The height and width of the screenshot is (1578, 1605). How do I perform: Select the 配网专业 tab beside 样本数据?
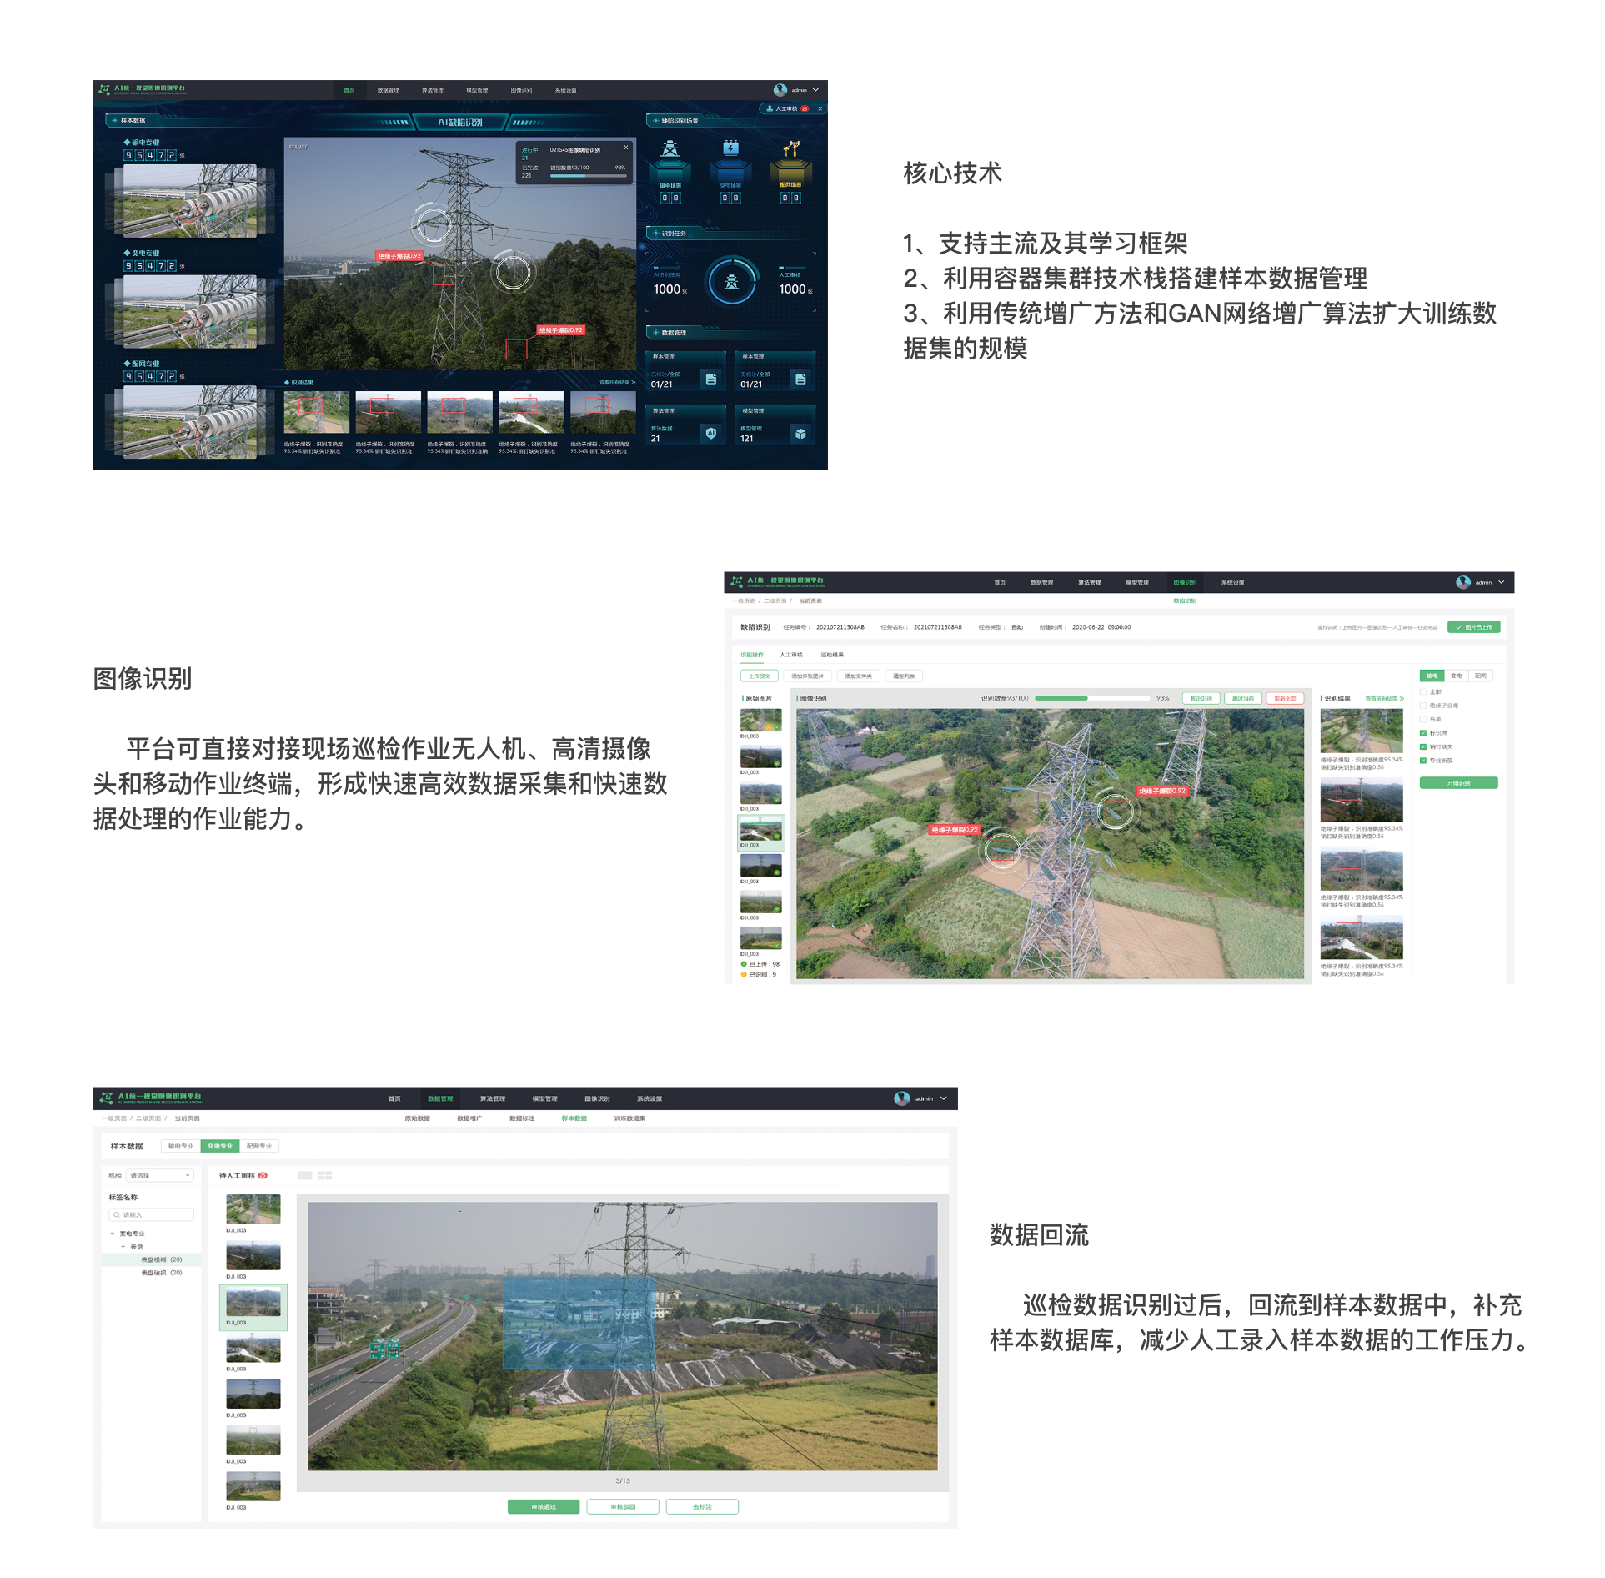(x=259, y=1146)
